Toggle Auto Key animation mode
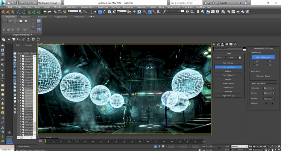 point(227,146)
